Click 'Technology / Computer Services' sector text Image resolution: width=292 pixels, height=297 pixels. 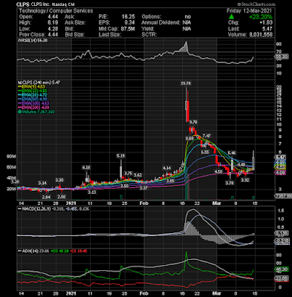[x=56, y=10]
